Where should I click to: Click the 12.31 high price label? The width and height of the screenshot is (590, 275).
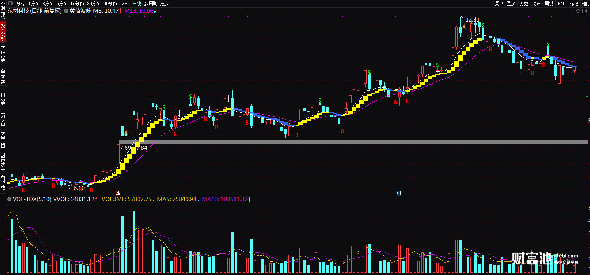click(x=472, y=20)
